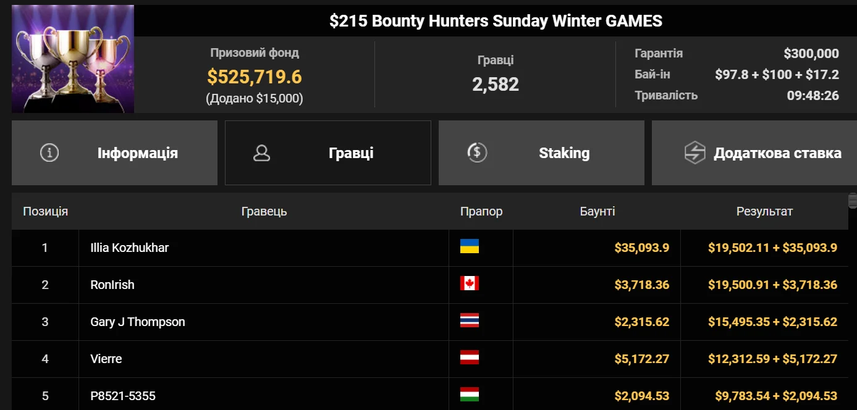Click player name Illia Kozhukhar

coord(130,248)
